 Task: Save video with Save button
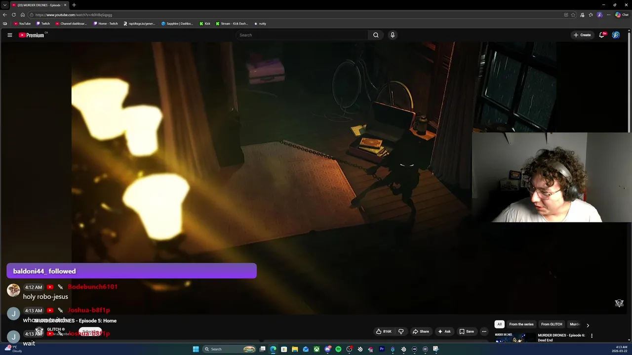point(467,331)
